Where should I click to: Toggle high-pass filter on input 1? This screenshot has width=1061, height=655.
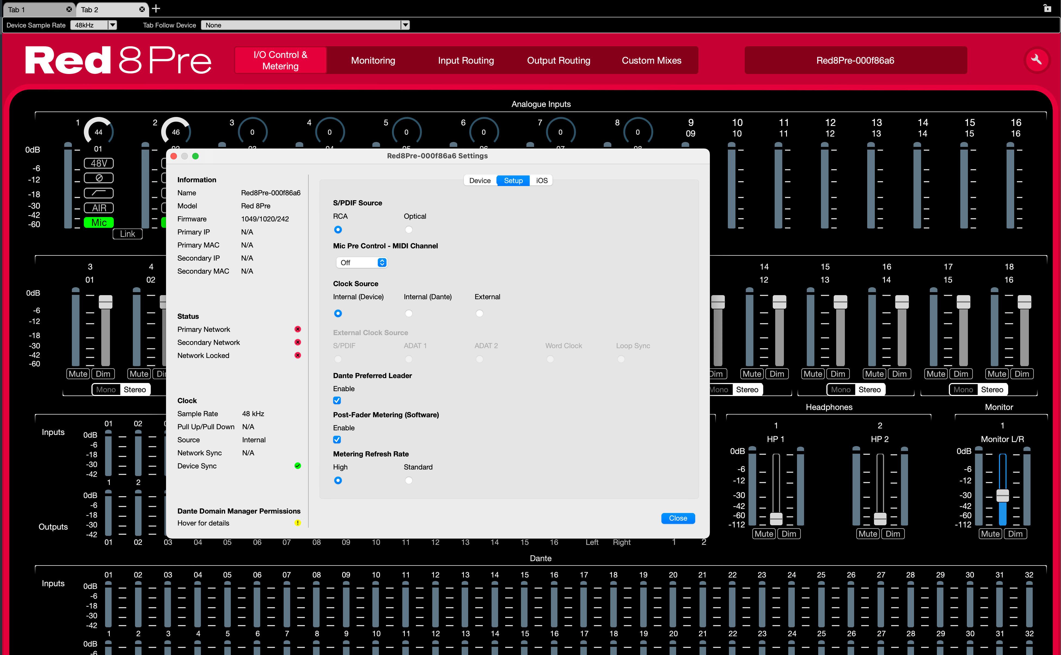pyautogui.click(x=99, y=193)
